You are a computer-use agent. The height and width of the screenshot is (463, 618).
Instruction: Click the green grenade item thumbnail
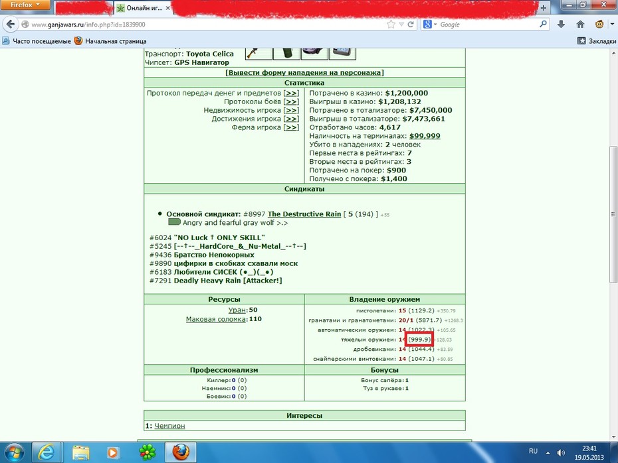coord(286,54)
